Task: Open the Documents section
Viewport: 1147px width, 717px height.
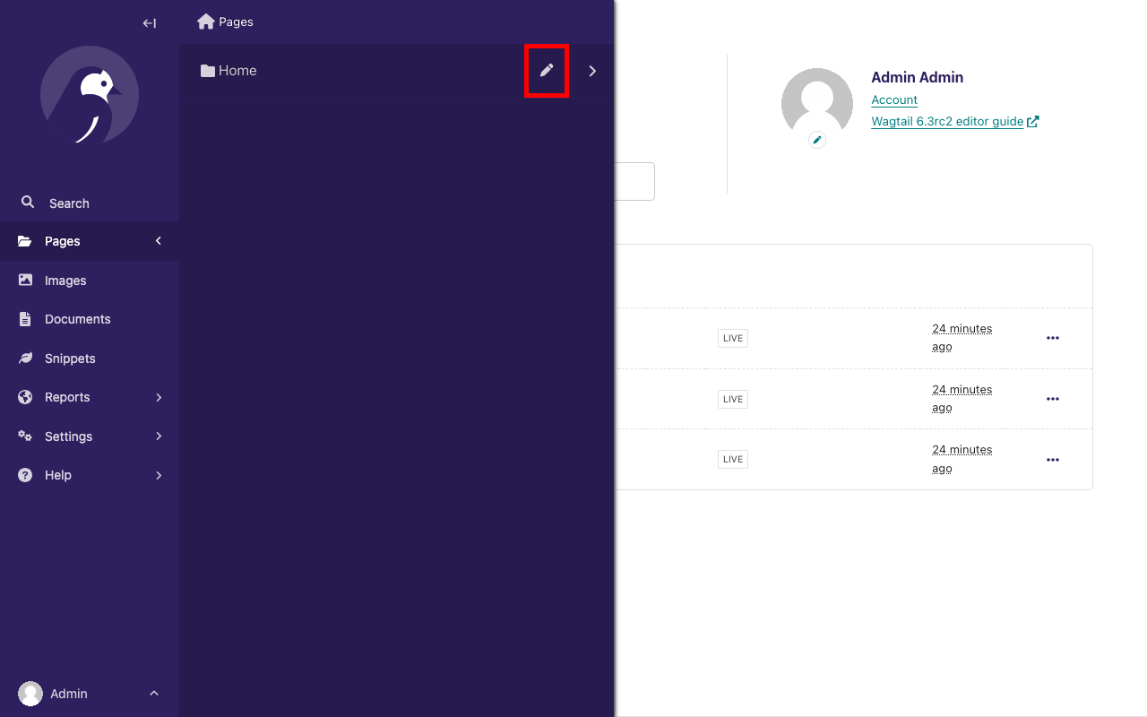Action: pos(77,319)
